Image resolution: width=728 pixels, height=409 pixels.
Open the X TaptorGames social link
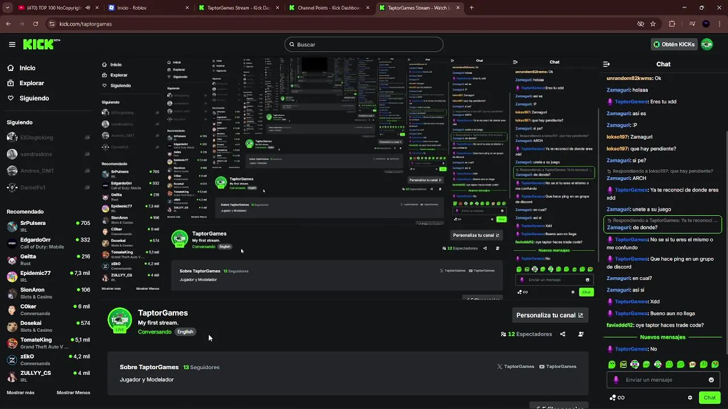pyautogui.click(x=516, y=366)
